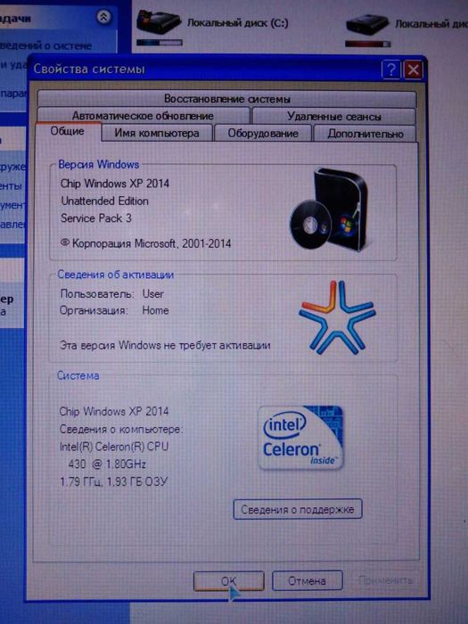Click the 'Chip Windows XP 2014' version text

click(x=115, y=184)
